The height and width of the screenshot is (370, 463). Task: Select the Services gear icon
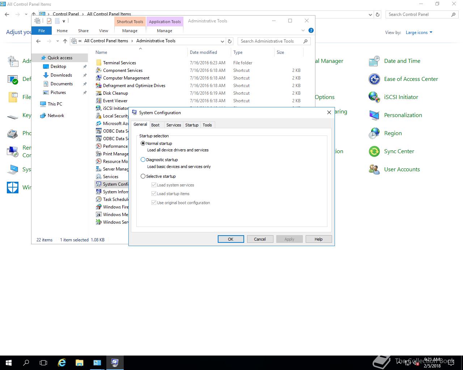click(x=98, y=177)
